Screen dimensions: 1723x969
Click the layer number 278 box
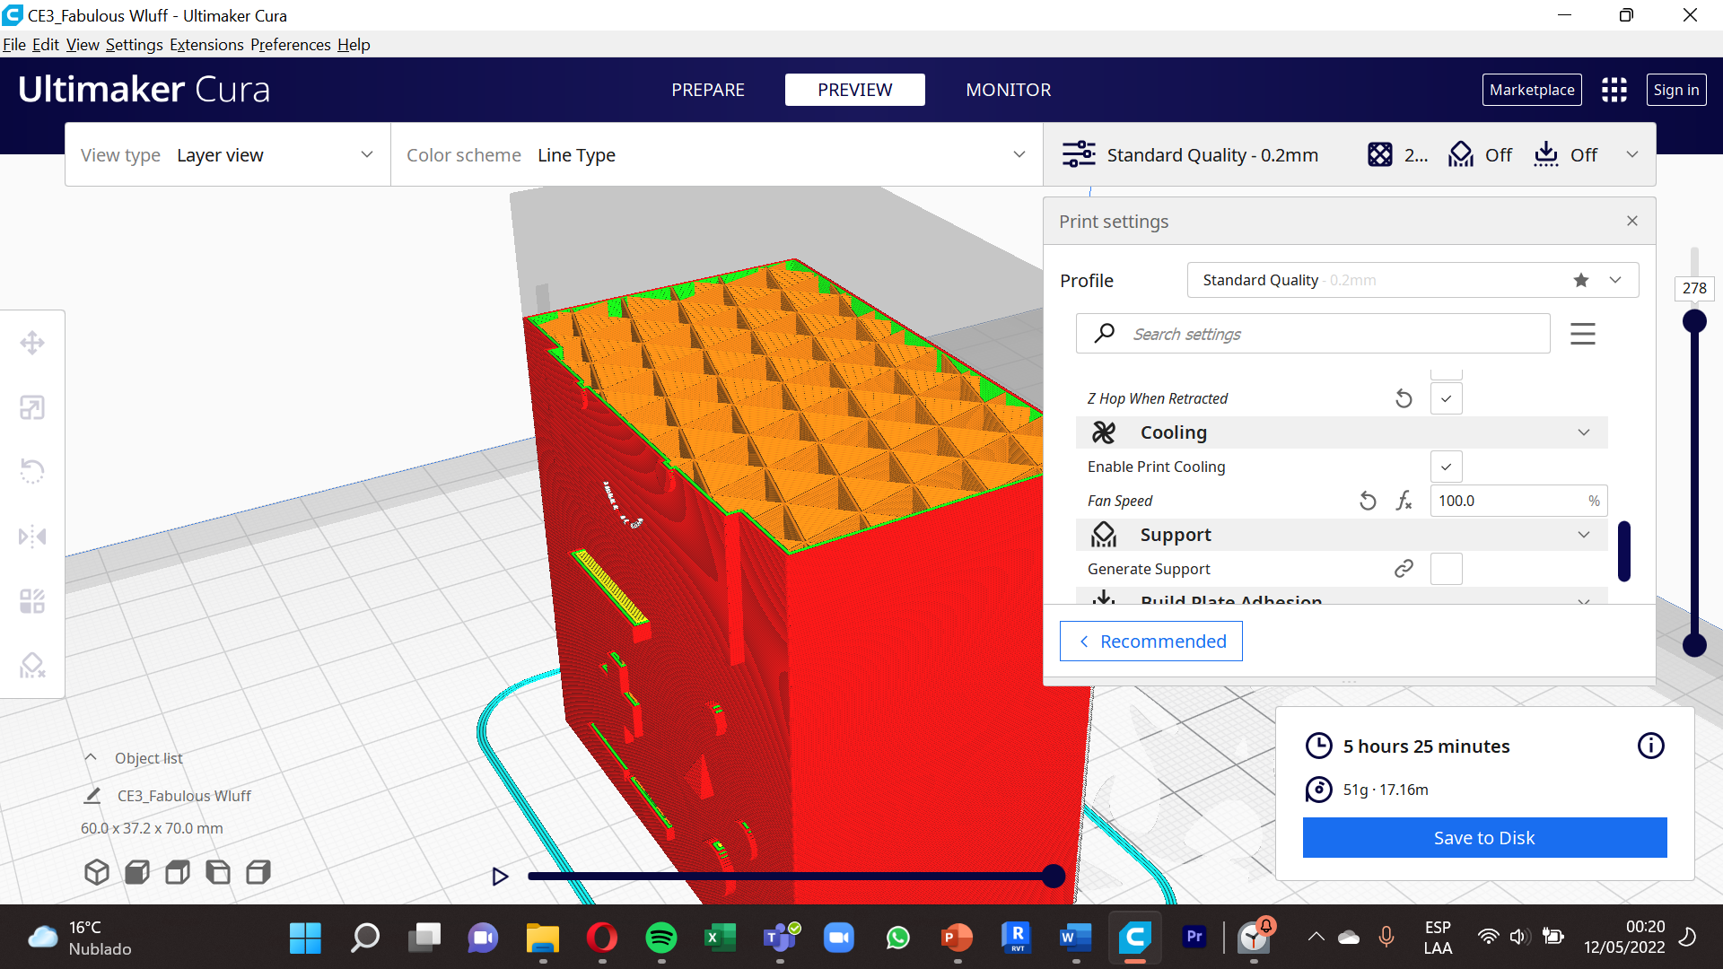pos(1694,288)
